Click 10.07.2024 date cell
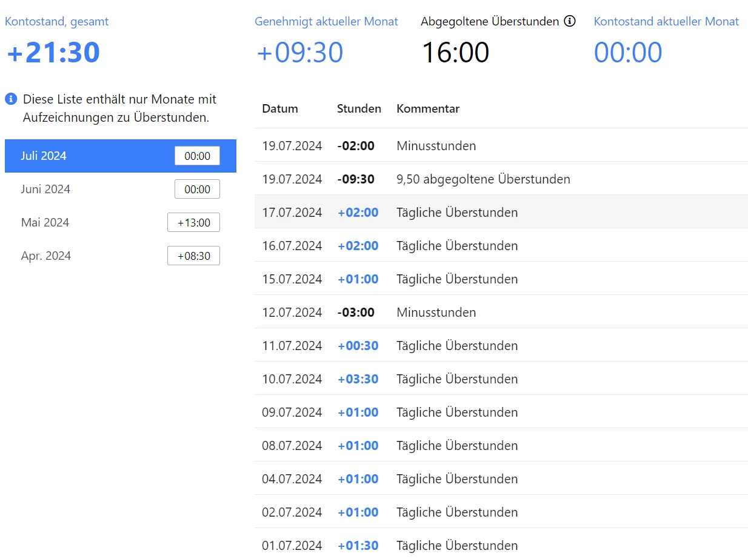 pyautogui.click(x=292, y=379)
